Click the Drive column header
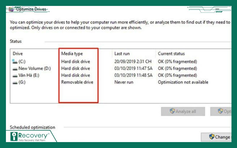Viewport: 237px width, 148px height. coord(18,54)
